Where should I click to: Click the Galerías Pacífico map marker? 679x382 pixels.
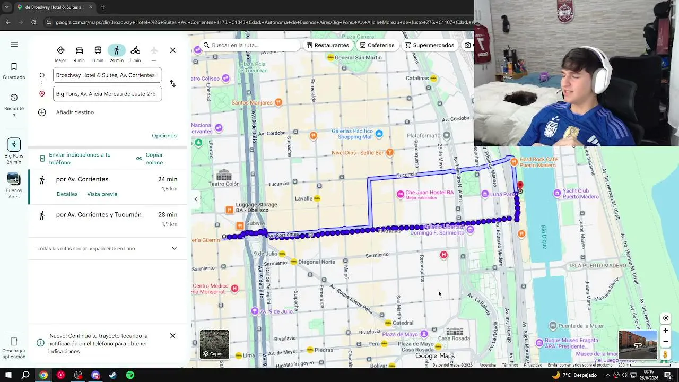379,134
